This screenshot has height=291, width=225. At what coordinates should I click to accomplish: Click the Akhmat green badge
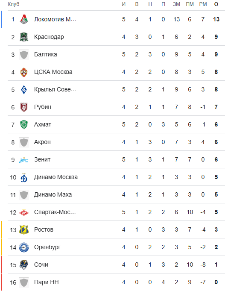pyautogui.click(x=24, y=124)
